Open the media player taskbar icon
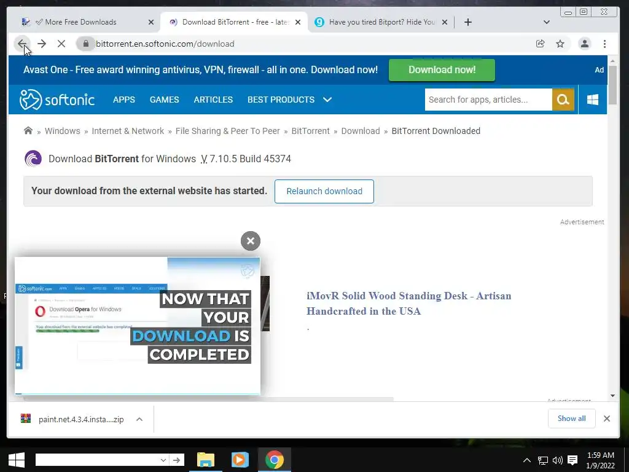629x472 pixels. tap(240, 460)
